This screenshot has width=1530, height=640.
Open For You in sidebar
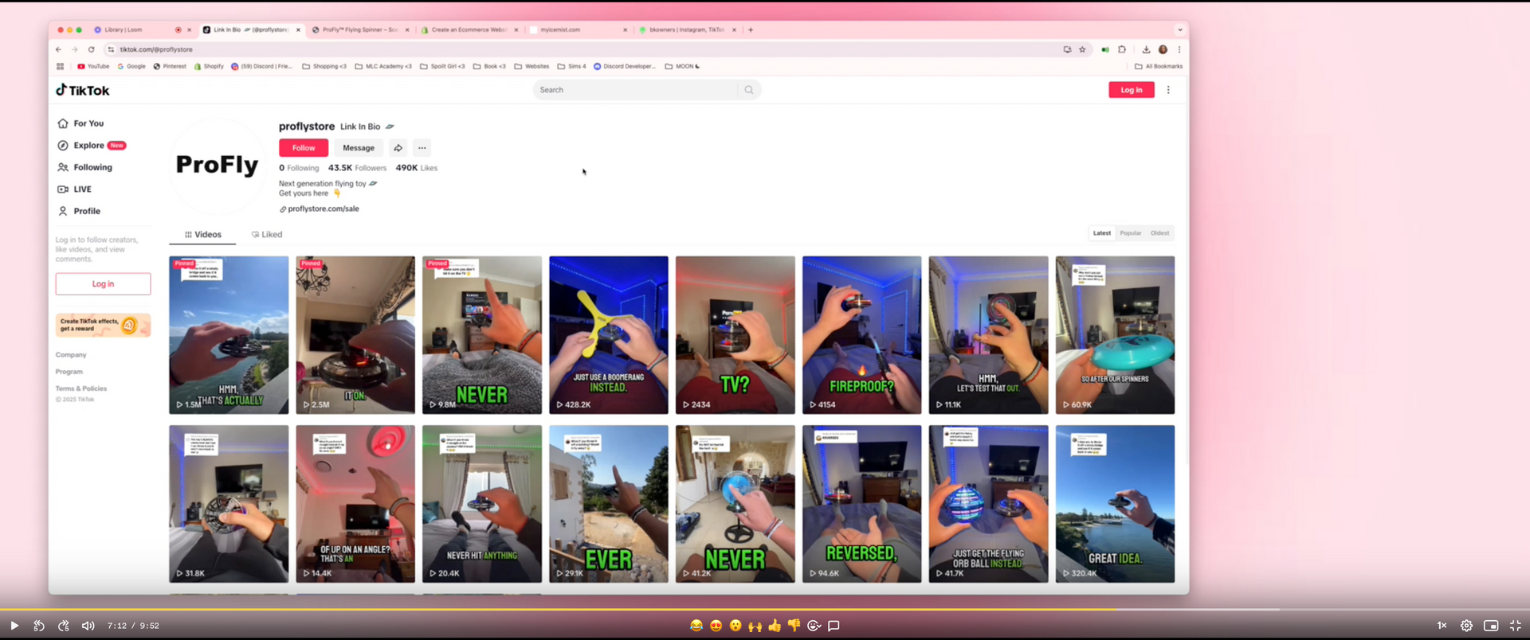click(x=80, y=123)
